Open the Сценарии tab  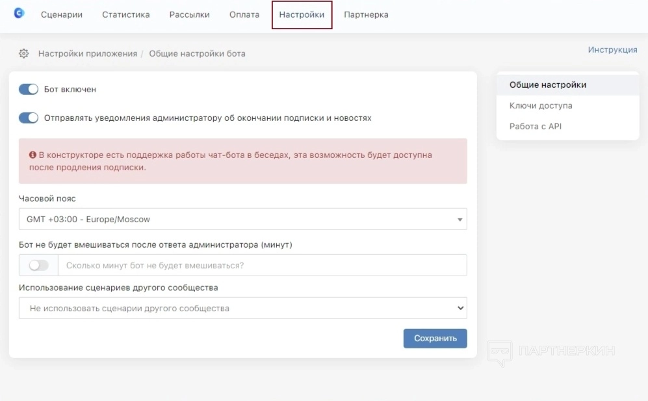click(62, 14)
